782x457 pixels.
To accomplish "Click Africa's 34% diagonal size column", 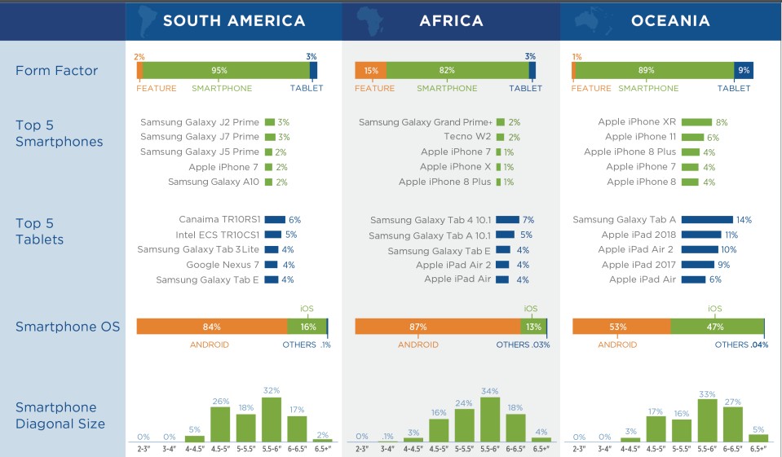I will pos(490,420).
